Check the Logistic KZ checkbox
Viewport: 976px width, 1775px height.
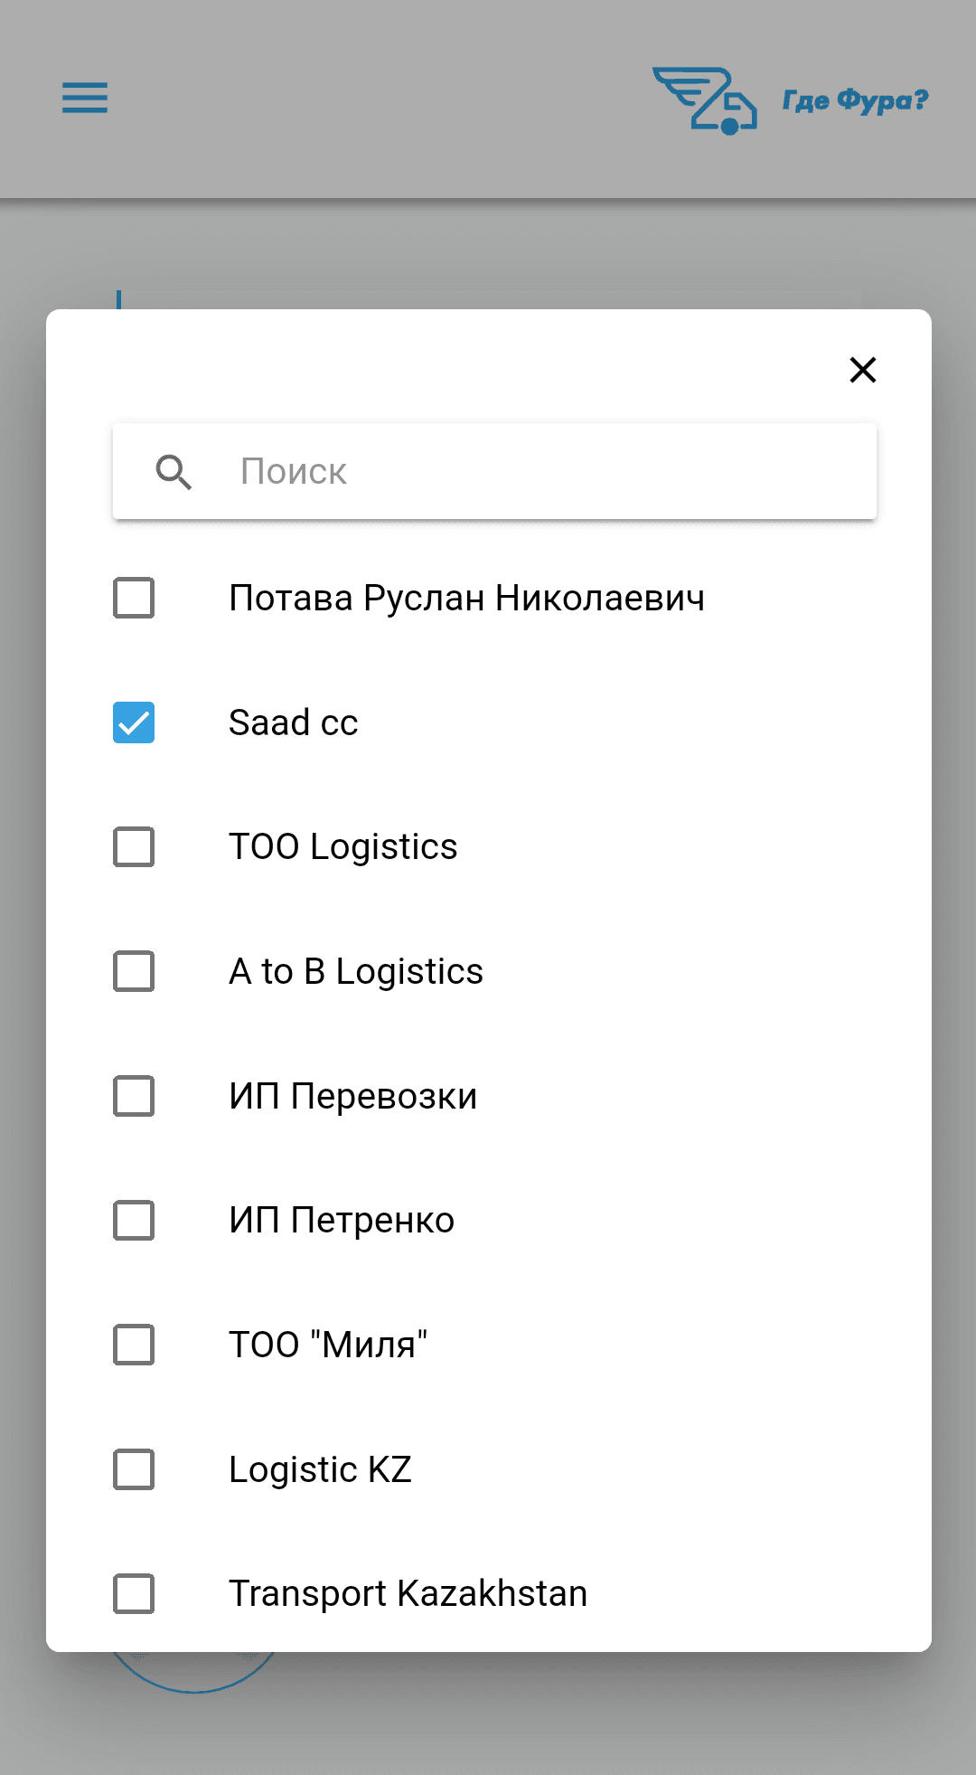point(134,1469)
